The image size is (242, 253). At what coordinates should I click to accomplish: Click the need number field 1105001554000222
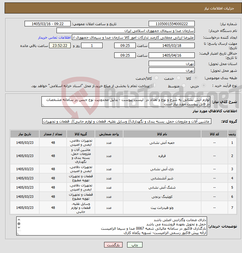[172, 24]
